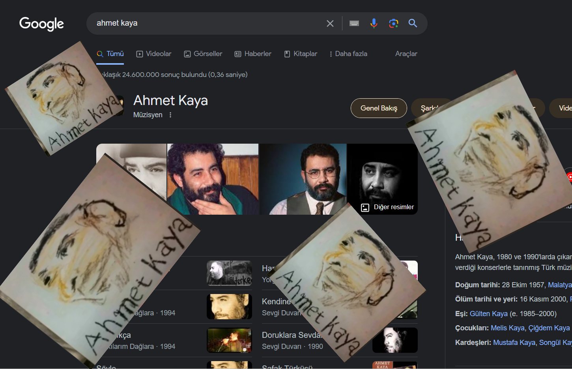Select the Genel Bakış chip
The height and width of the screenshot is (369, 572).
tap(379, 108)
